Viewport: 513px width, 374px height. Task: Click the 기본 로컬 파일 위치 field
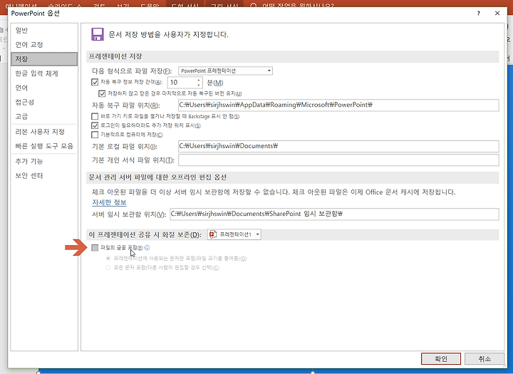pyautogui.click(x=338, y=146)
